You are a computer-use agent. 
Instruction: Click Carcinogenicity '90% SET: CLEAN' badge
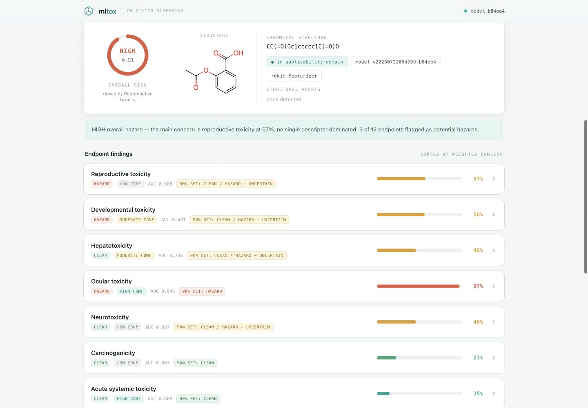[x=196, y=363]
